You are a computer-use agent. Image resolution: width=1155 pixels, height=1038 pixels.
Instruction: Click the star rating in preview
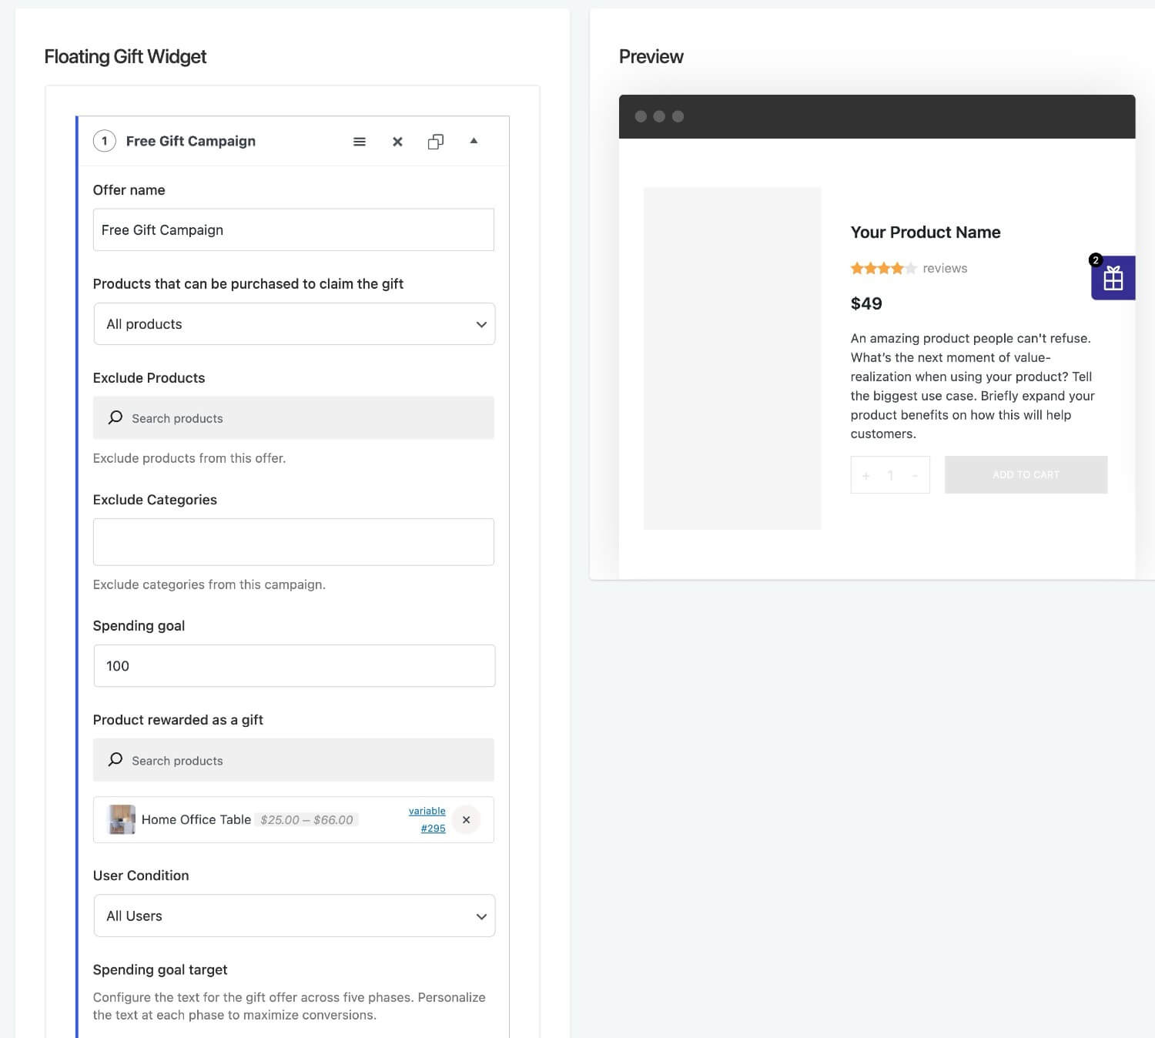883,268
